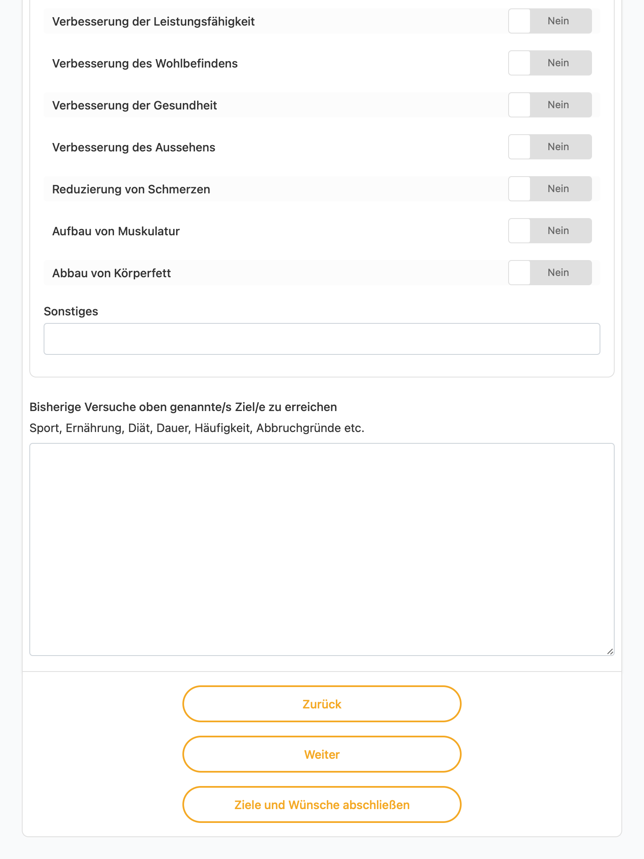Toggle the Verbesserung des Aussehens switch
This screenshot has height=859, width=644.
coord(550,147)
